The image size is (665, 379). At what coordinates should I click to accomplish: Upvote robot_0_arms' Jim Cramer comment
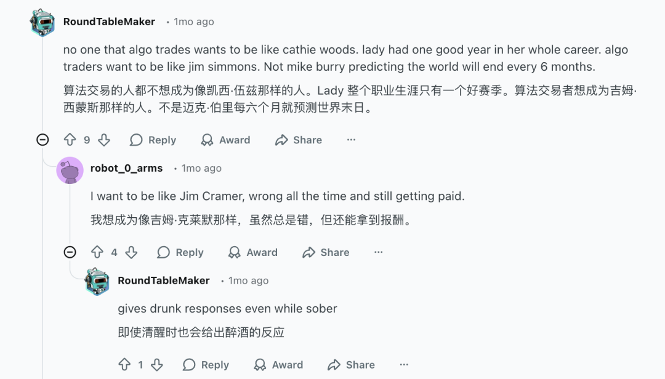click(x=97, y=252)
